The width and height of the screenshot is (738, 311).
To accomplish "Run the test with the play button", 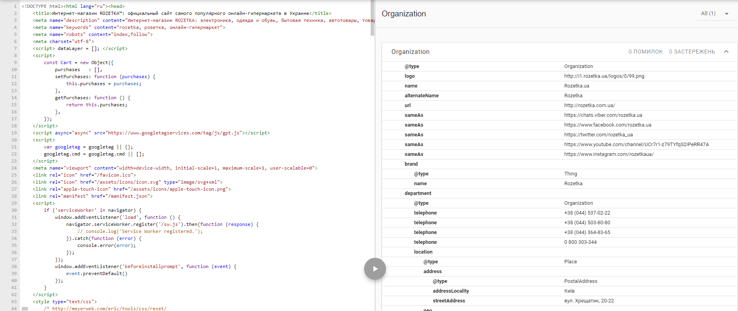I will 375,269.
